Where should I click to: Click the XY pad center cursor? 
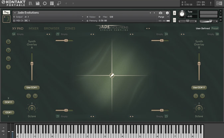tap(112, 76)
